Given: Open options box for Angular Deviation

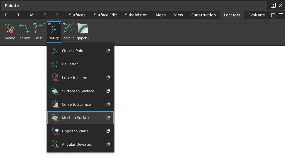Looking at the screenshot, I should (108, 145).
